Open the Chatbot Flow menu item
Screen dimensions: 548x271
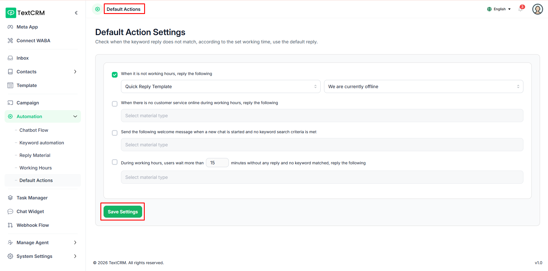(34, 130)
